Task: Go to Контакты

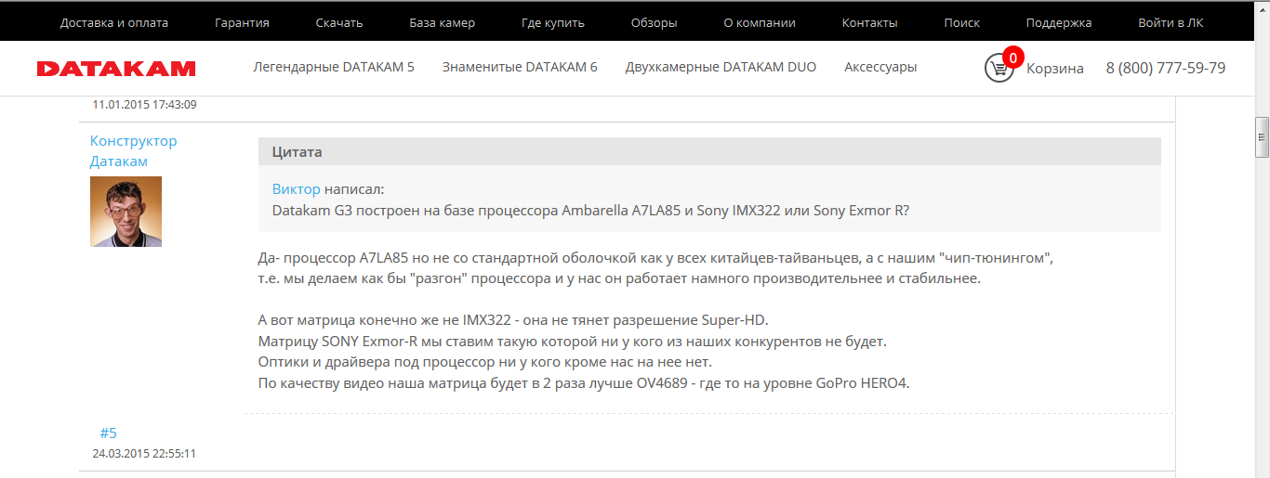Action: coord(869,22)
